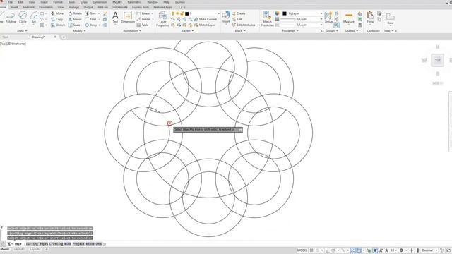This screenshot has height=254, width=452.
Task: Click the Copy tool in Modify
Action: [56, 19]
